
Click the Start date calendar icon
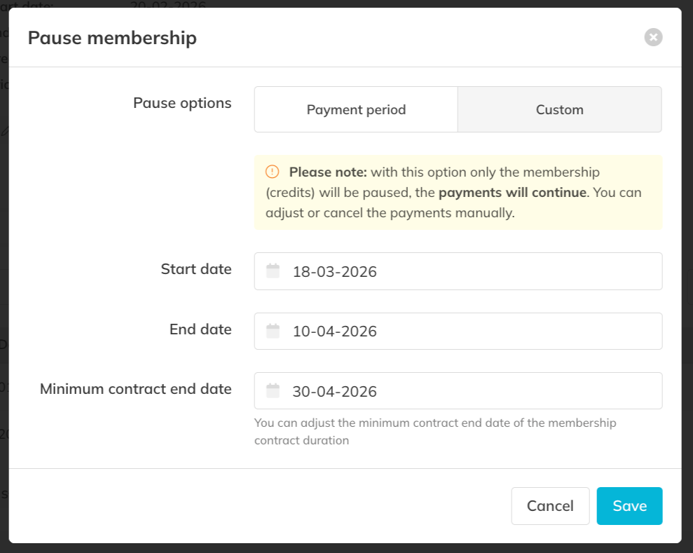[x=273, y=271]
